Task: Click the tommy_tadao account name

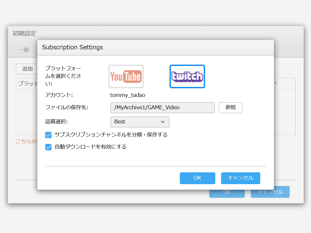Action: [x=128, y=95]
